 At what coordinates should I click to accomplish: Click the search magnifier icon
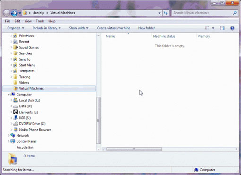[235, 13]
